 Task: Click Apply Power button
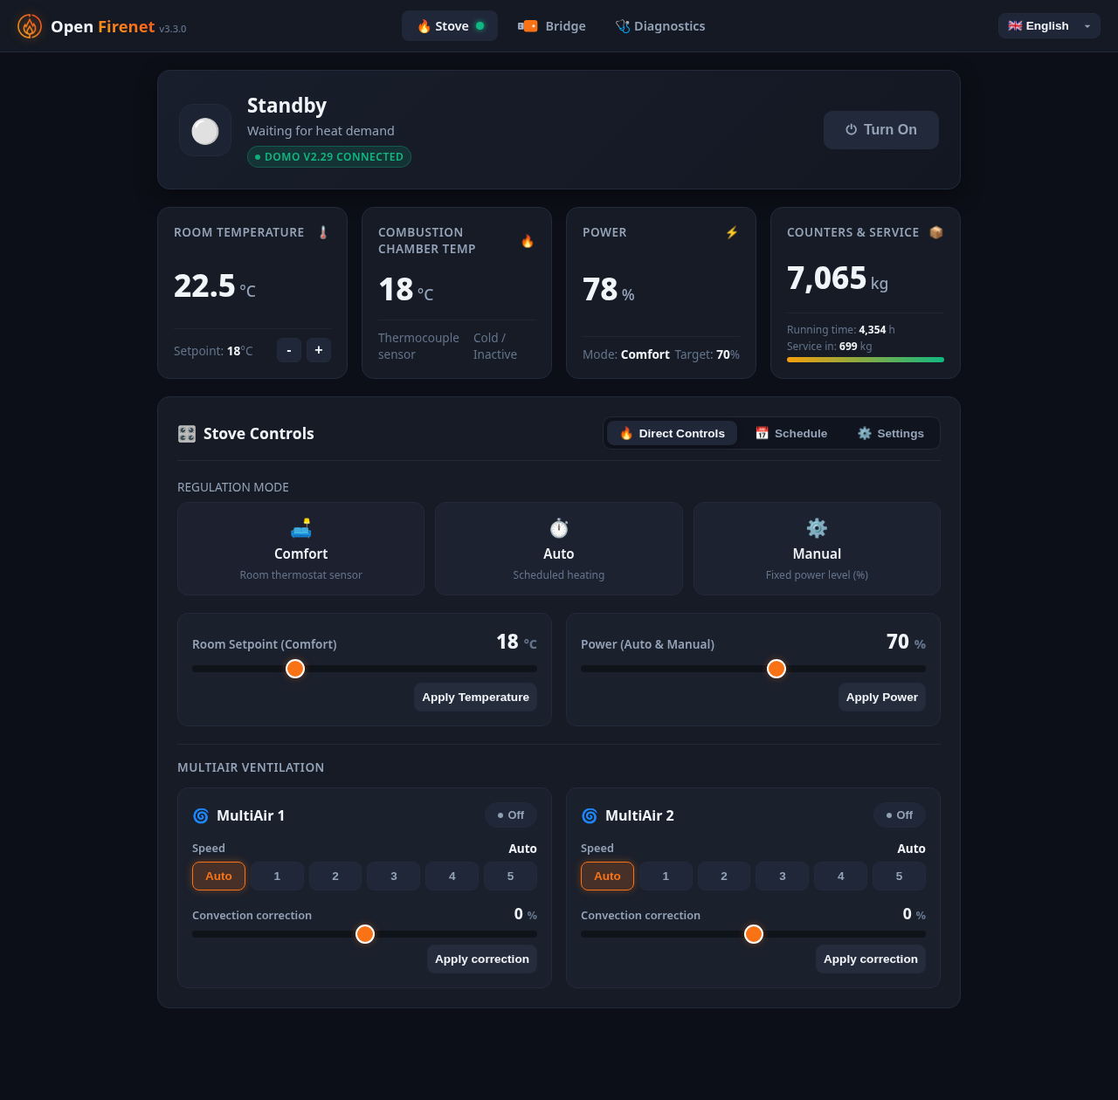click(882, 698)
